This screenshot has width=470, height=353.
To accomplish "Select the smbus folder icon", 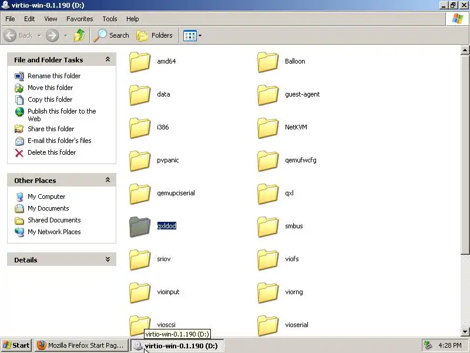I will pos(268,227).
